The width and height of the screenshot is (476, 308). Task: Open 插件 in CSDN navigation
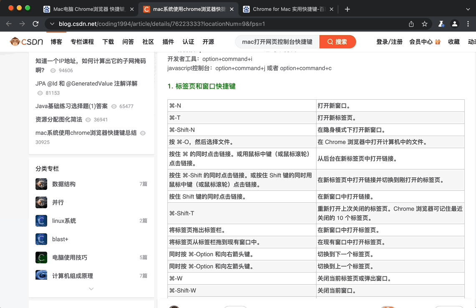point(168,42)
